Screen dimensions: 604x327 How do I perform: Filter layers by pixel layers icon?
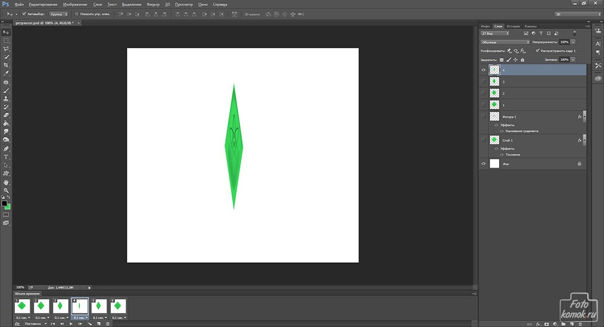pyautogui.click(x=526, y=34)
